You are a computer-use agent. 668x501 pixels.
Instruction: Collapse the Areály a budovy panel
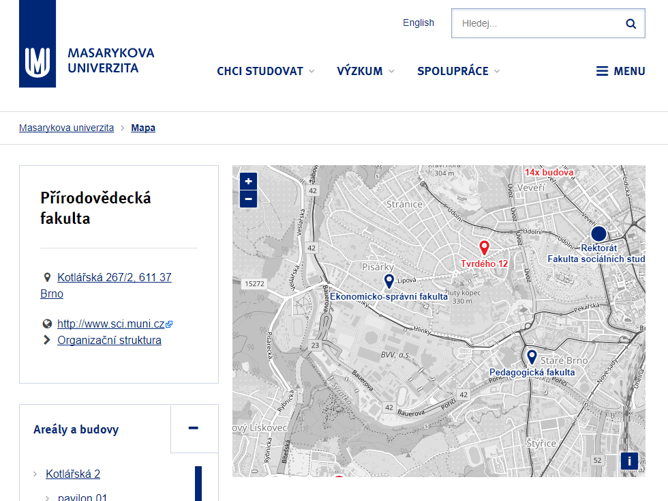pyautogui.click(x=194, y=429)
